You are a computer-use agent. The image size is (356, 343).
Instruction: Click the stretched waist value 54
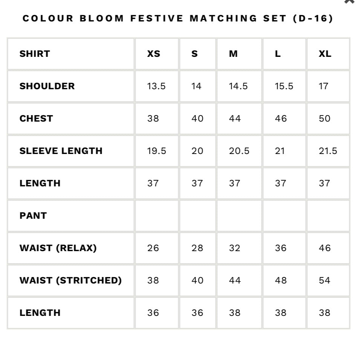[x=324, y=280]
